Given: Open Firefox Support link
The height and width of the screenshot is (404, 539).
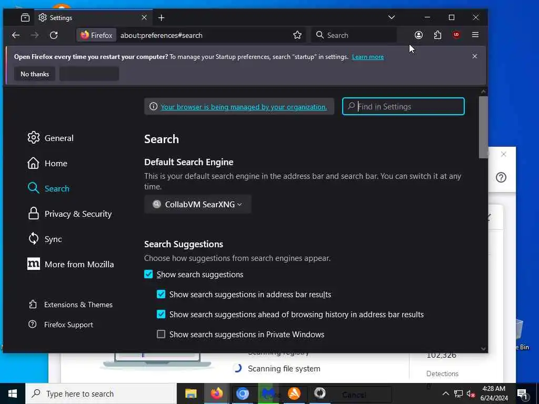Looking at the screenshot, I should click(x=61, y=324).
